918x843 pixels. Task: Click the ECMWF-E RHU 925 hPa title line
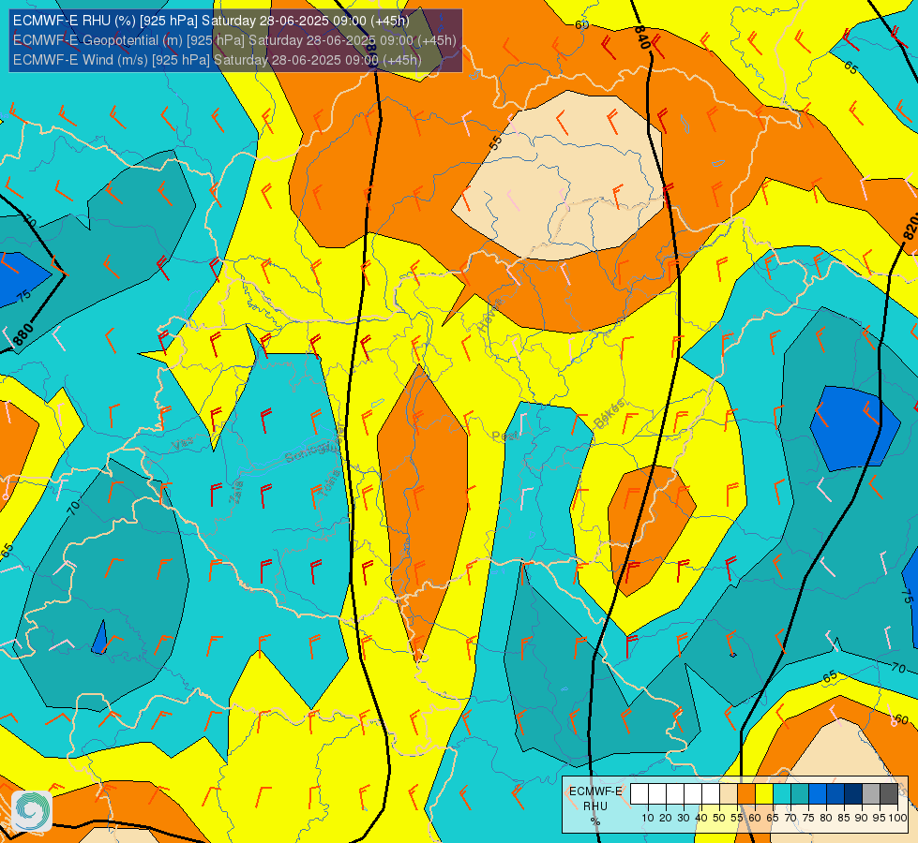211,21
